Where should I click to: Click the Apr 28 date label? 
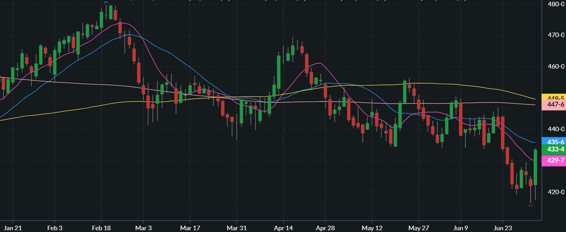point(325,227)
